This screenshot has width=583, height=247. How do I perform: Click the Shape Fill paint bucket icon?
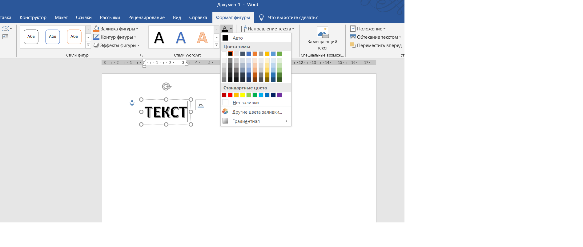click(x=96, y=29)
